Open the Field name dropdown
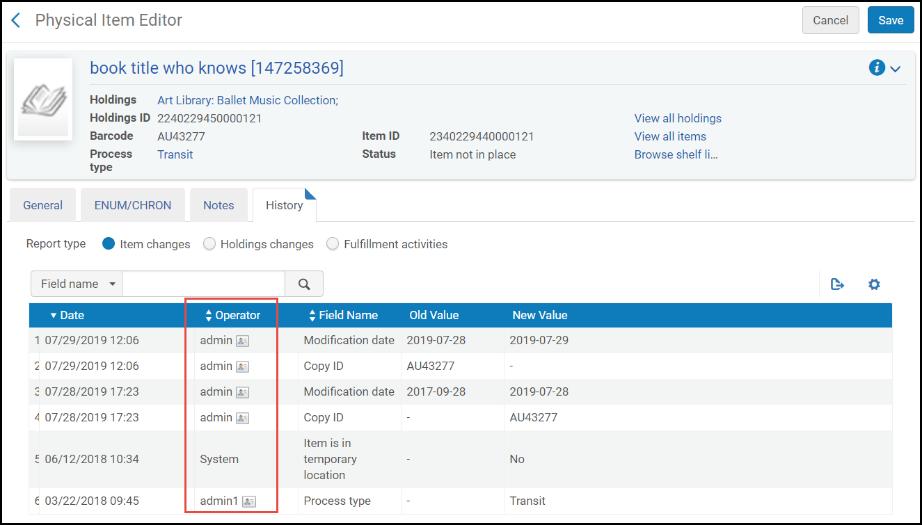Viewport: 922px width, 525px height. (x=77, y=284)
